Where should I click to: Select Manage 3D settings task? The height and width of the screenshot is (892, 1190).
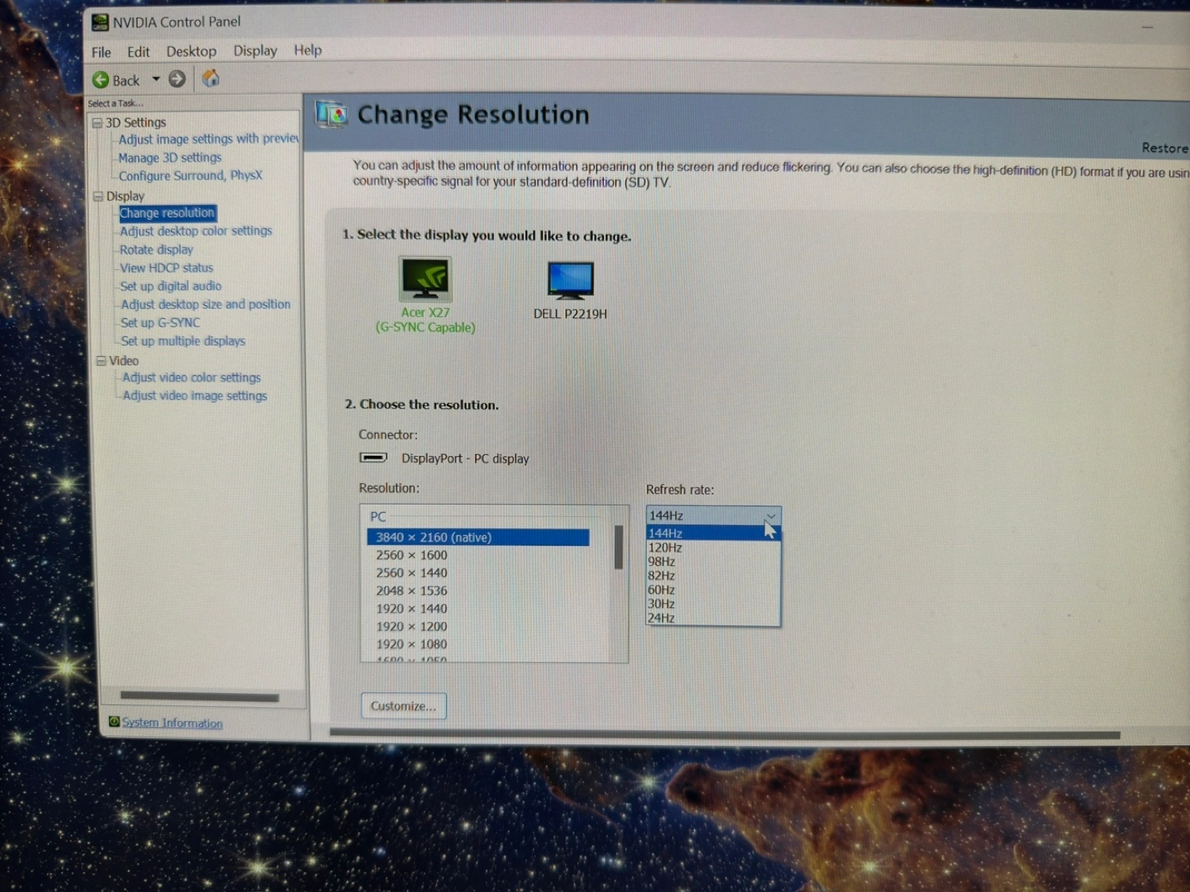coord(169,158)
